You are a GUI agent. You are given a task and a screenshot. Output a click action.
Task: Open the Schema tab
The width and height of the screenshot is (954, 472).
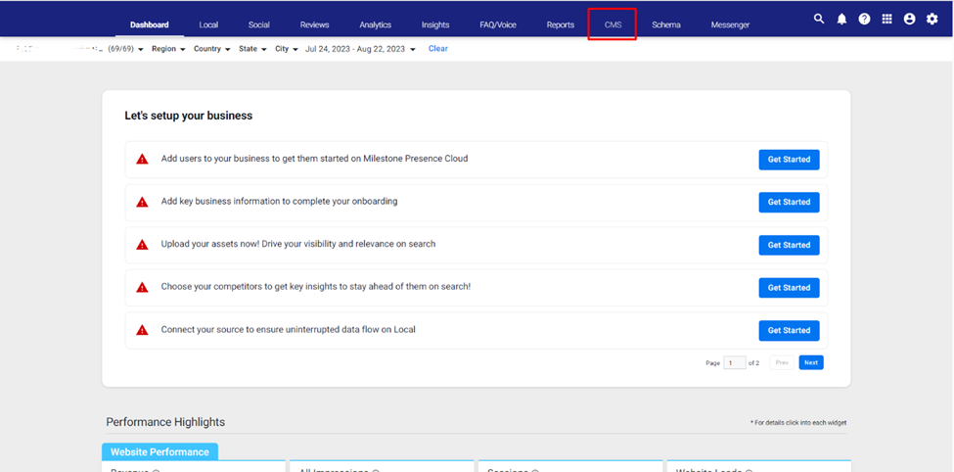666,24
